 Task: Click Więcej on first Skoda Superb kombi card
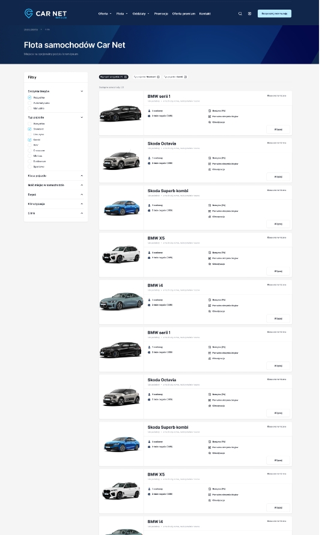click(x=278, y=224)
